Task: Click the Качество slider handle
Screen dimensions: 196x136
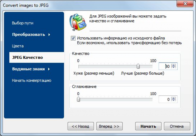Action: pos(138,66)
